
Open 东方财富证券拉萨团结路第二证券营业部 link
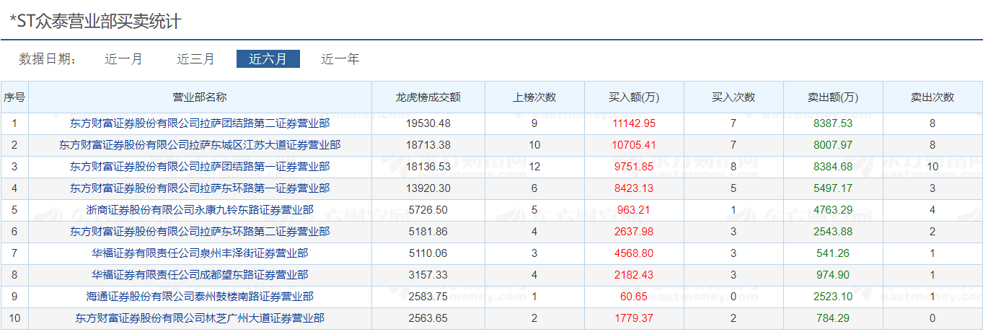pyautogui.click(x=200, y=123)
